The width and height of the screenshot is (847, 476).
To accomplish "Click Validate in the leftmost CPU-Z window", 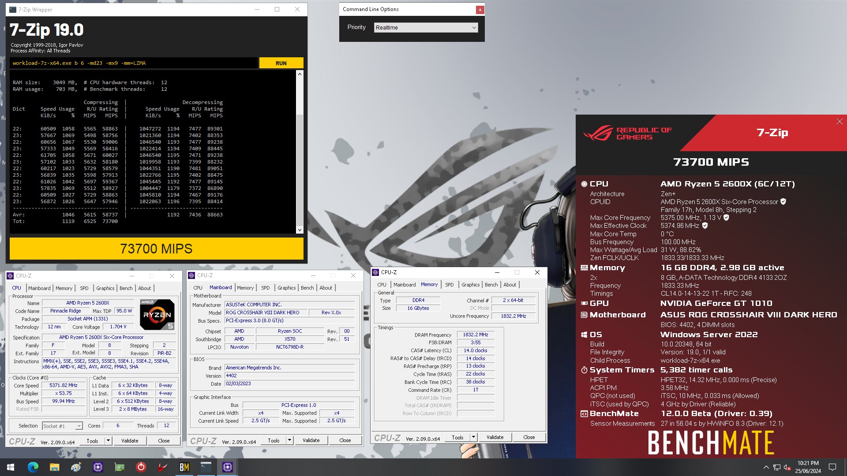I will (130, 441).
